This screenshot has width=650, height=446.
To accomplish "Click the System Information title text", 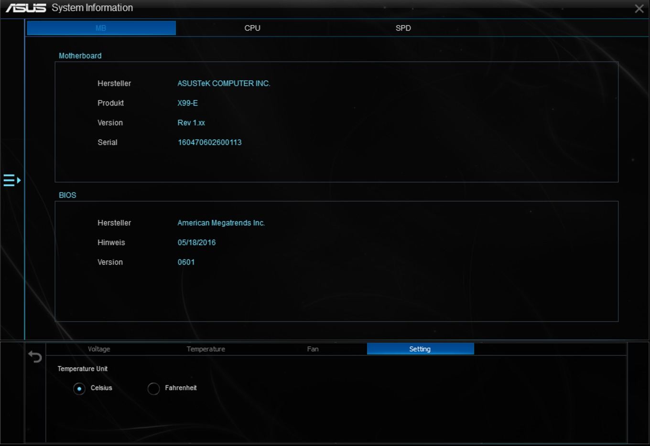I will click(92, 8).
